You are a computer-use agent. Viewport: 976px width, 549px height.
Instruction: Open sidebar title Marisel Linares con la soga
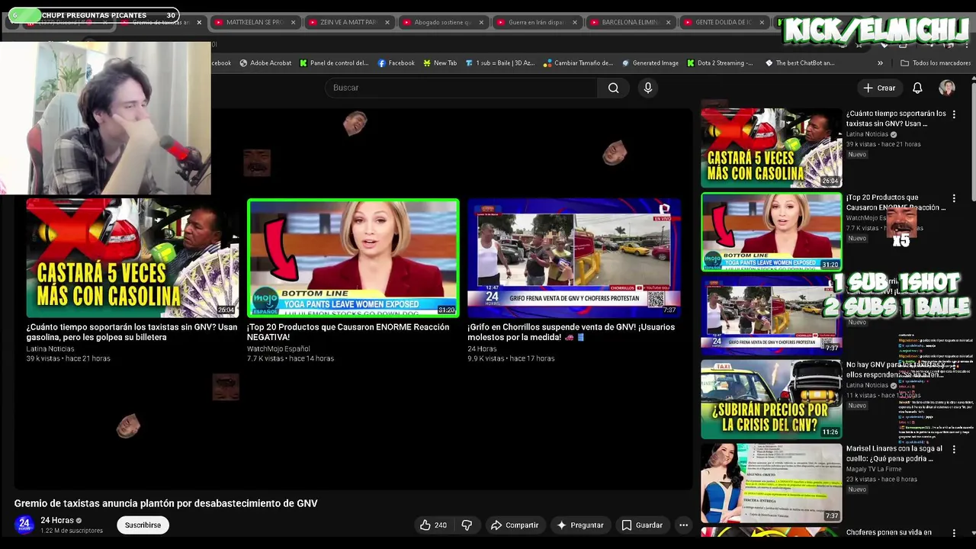click(894, 454)
